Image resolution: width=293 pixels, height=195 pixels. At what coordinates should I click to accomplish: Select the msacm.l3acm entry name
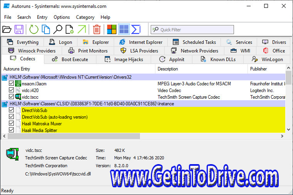(34, 84)
